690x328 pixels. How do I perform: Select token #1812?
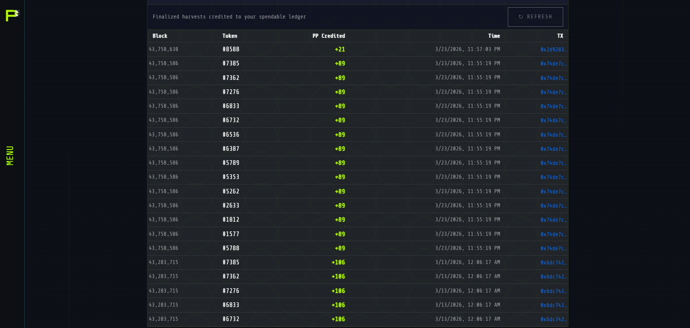[x=231, y=220]
